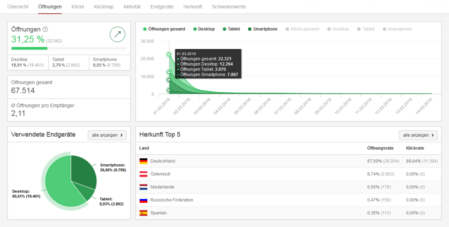Select the Russische Föderation row label
The height and width of the screenshot is (227, 449).
(172, 200)
